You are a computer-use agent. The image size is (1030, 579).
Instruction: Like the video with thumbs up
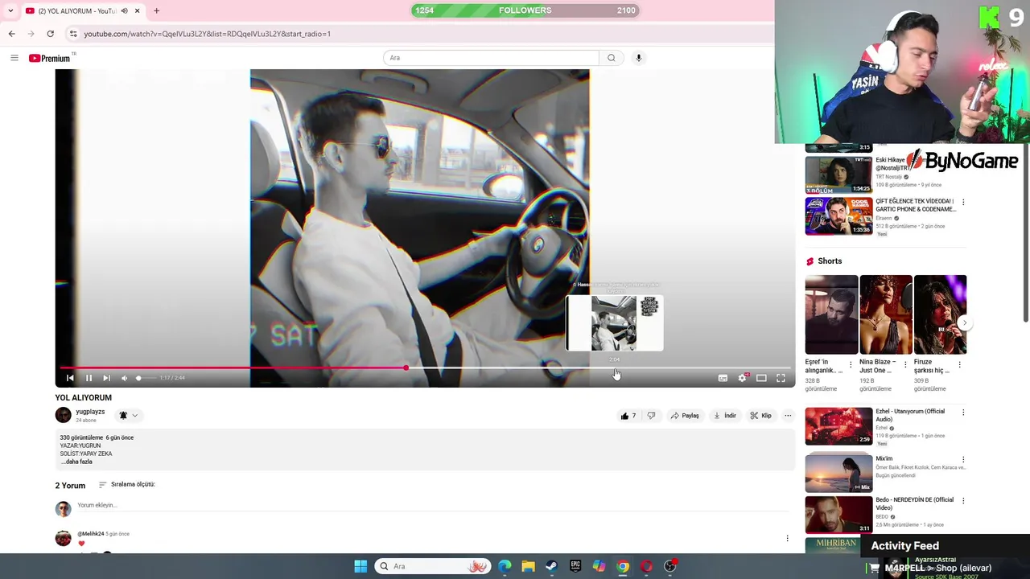pyautogui.click(x=628, y=416)
